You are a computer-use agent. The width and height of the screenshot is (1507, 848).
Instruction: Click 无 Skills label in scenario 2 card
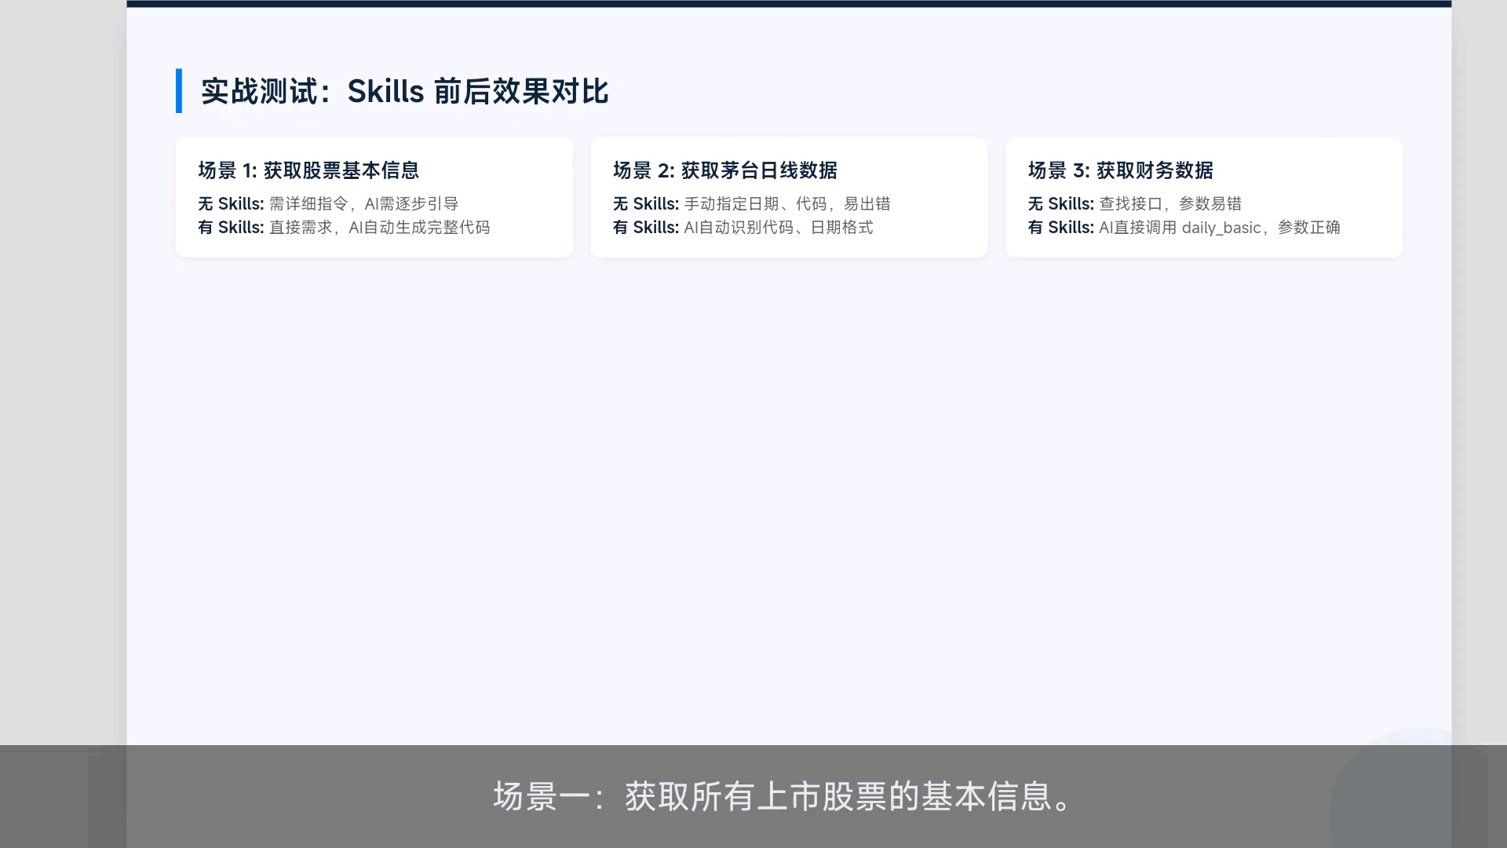[x=645, y=204]
